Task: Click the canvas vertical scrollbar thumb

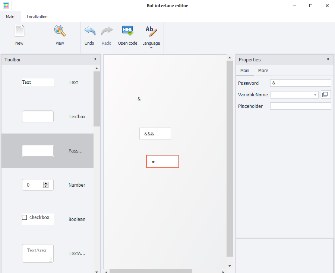Action: coord(230,159)
